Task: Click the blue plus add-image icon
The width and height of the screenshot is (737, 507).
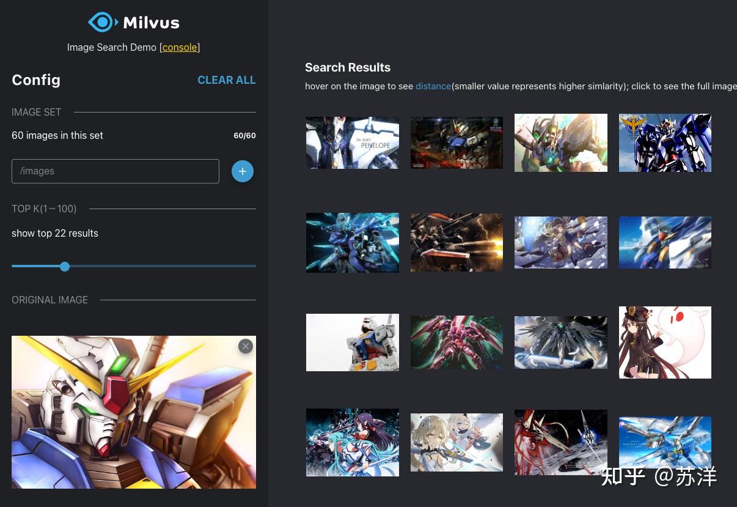Action: click(242, 171)
